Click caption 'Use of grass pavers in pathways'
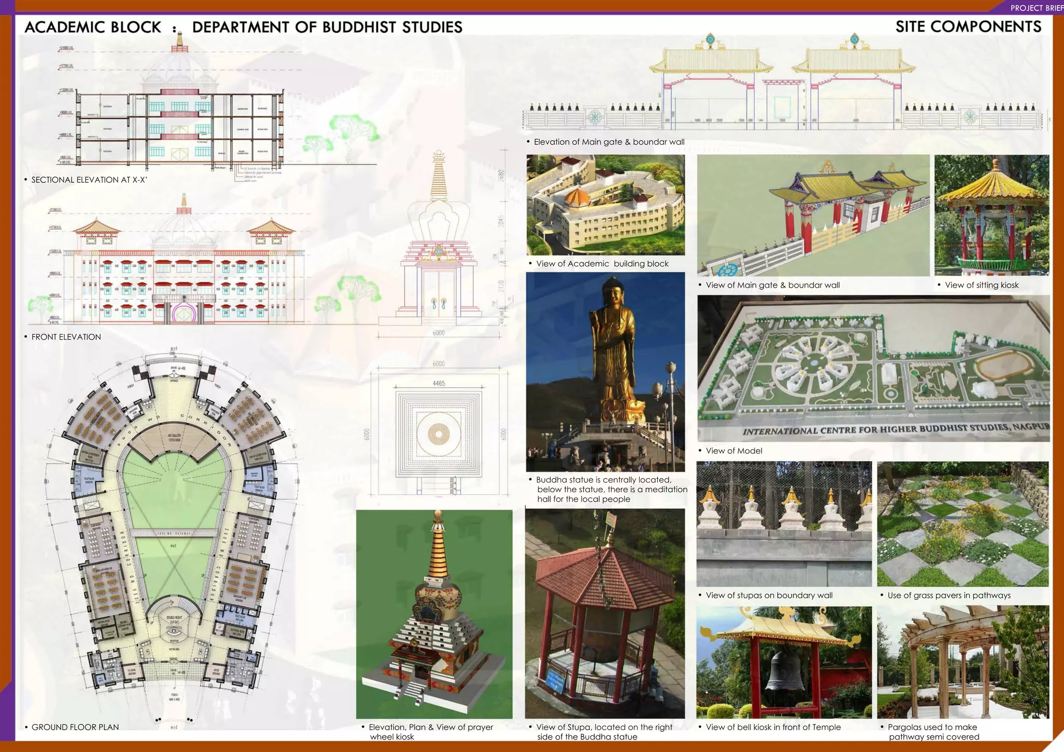 949,595
